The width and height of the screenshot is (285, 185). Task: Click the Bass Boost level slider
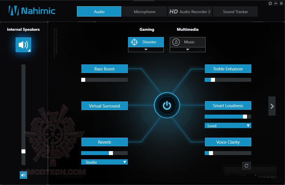(105, 80)
